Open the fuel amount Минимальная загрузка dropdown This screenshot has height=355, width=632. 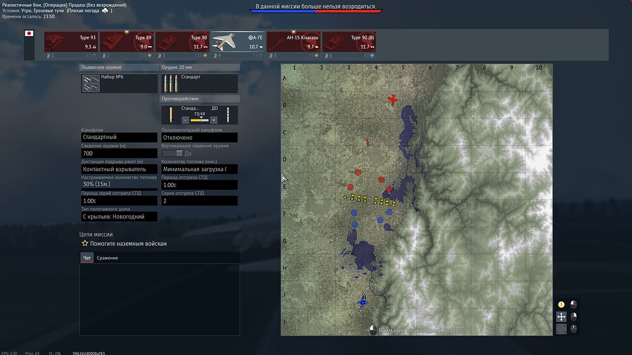pos(199,169)
